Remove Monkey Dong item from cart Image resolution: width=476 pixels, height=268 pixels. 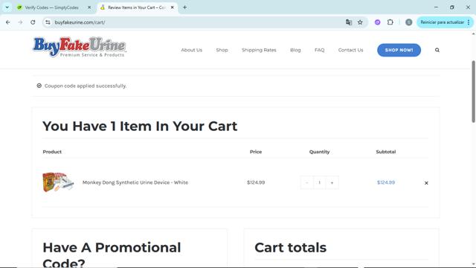point(426,183)
